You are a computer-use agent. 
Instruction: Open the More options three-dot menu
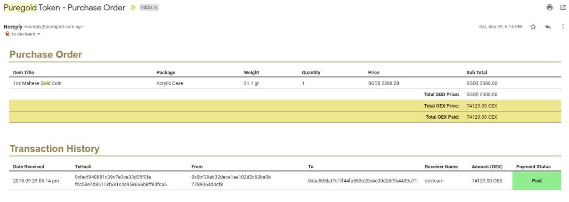tap(563, 27)
